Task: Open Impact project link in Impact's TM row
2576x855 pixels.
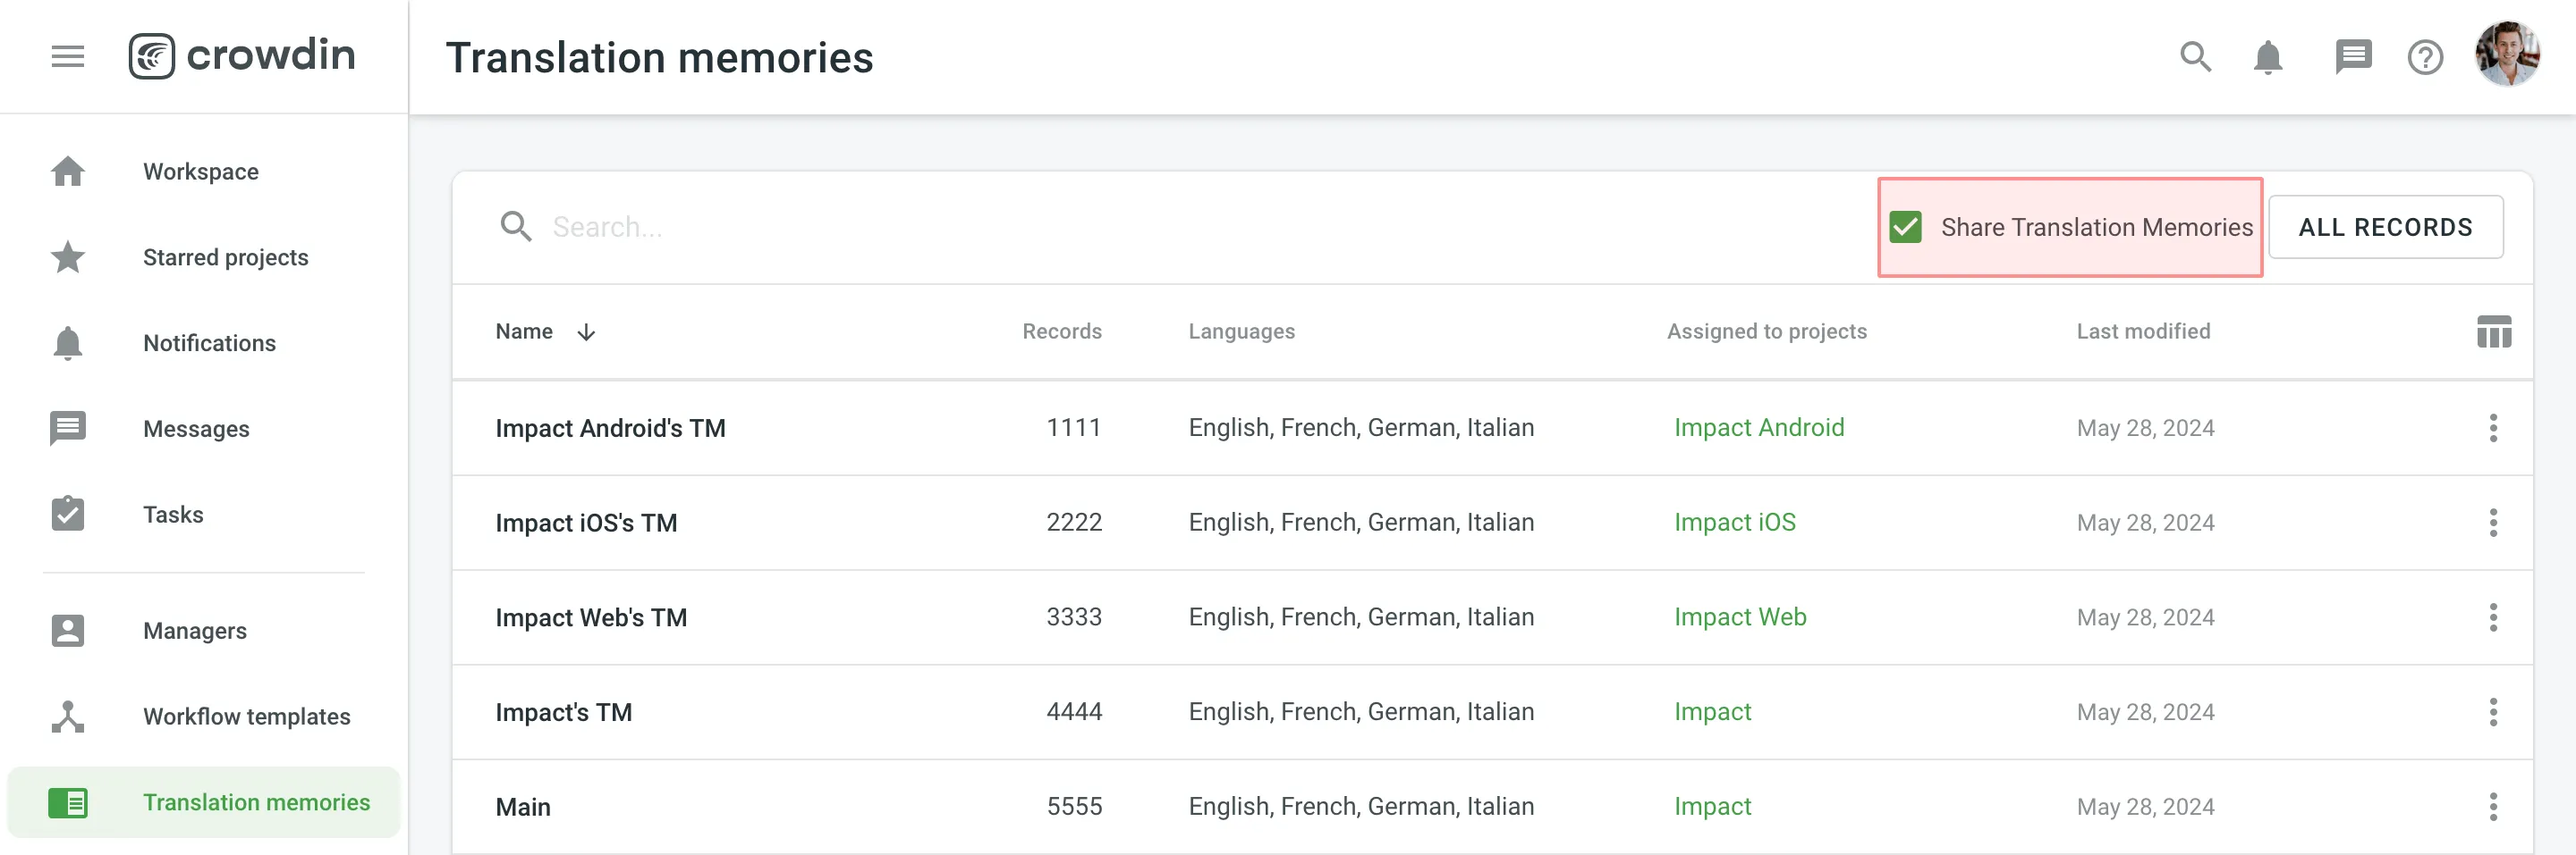Action: (1712, 712)
